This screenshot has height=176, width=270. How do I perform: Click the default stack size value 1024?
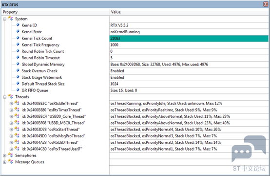(x=114, y=84)
